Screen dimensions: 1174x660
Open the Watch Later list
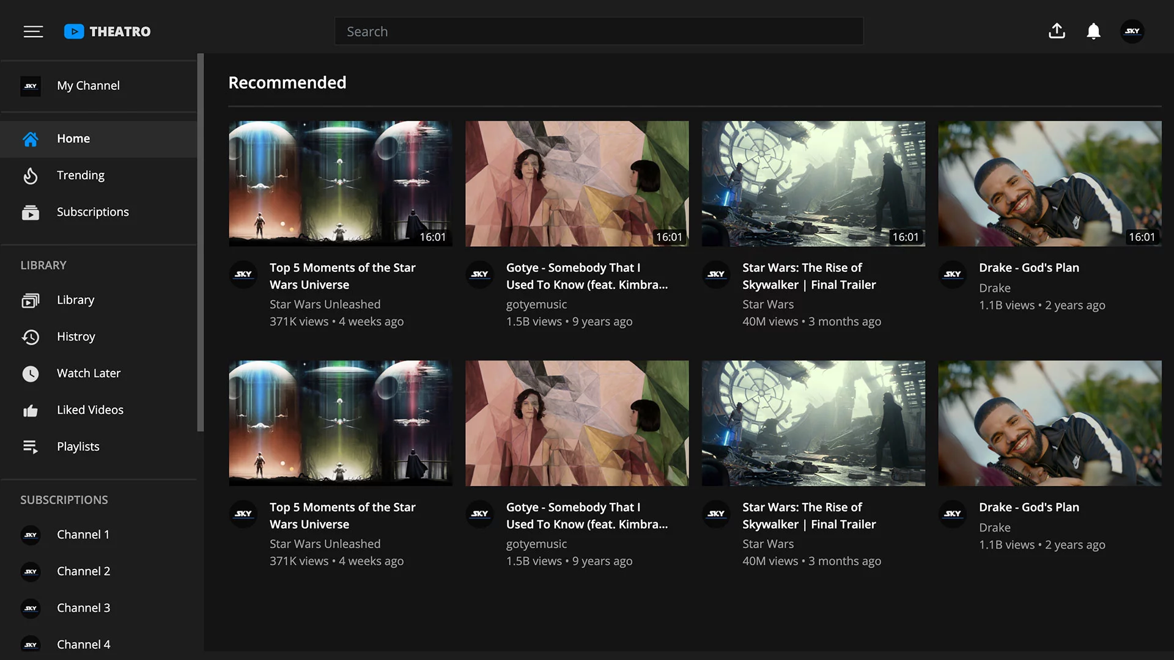pos(98,374)
